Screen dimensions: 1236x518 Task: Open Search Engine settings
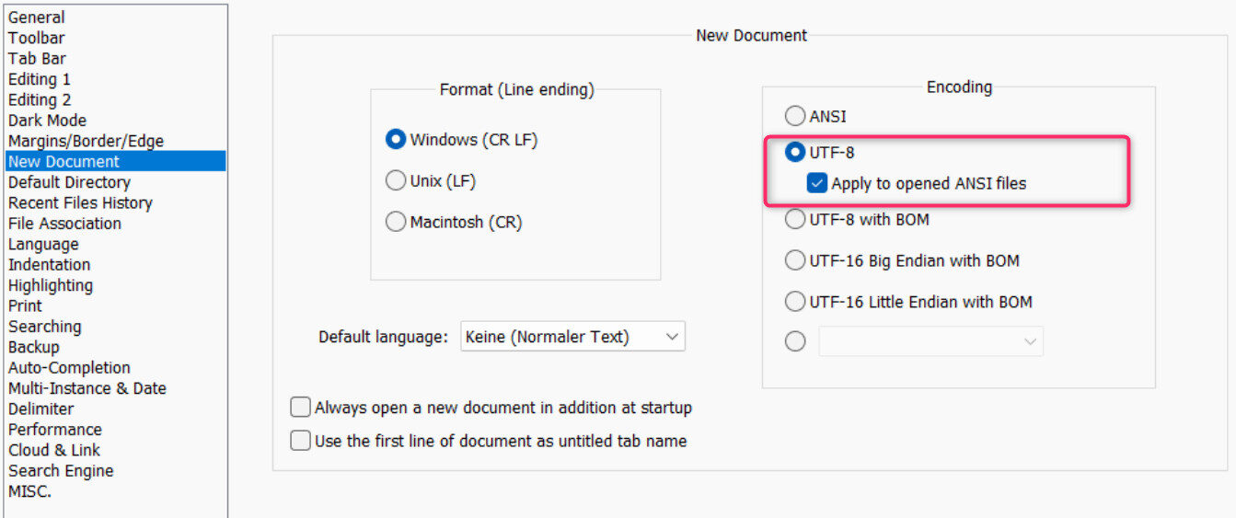61,471
